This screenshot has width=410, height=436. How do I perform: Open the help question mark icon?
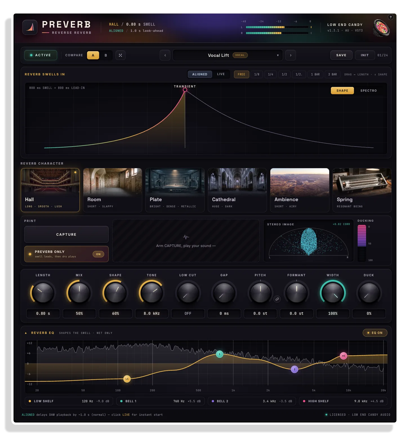[x=391, y=17]
